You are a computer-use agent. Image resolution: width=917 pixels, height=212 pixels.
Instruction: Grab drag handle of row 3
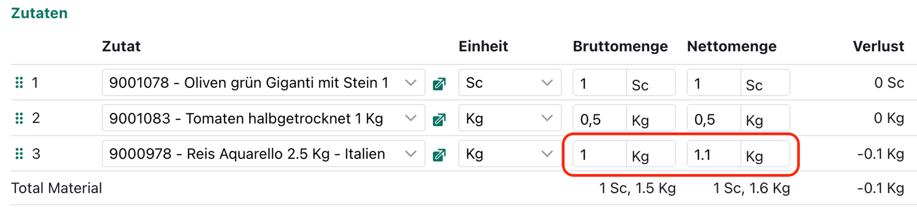click(19, 154)
